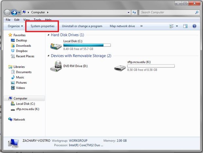Click Map network drive
This screenshot has height=153, width=203.
click(x=122, y=26)
